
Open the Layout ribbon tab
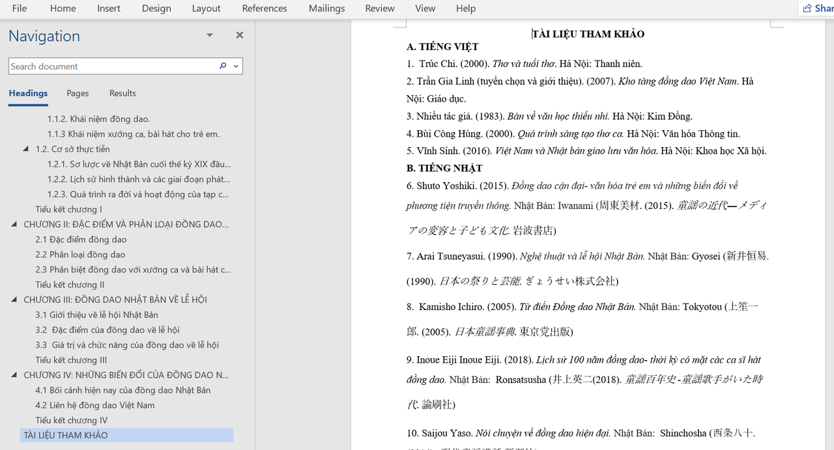pos(207,8)
